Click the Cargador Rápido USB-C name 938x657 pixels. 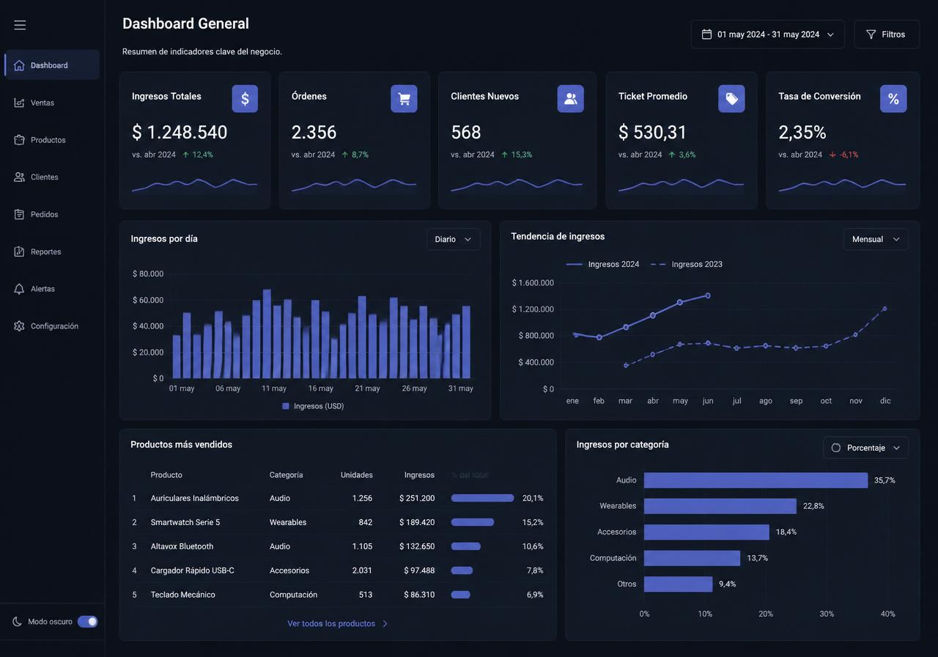(x=193, y=570)
